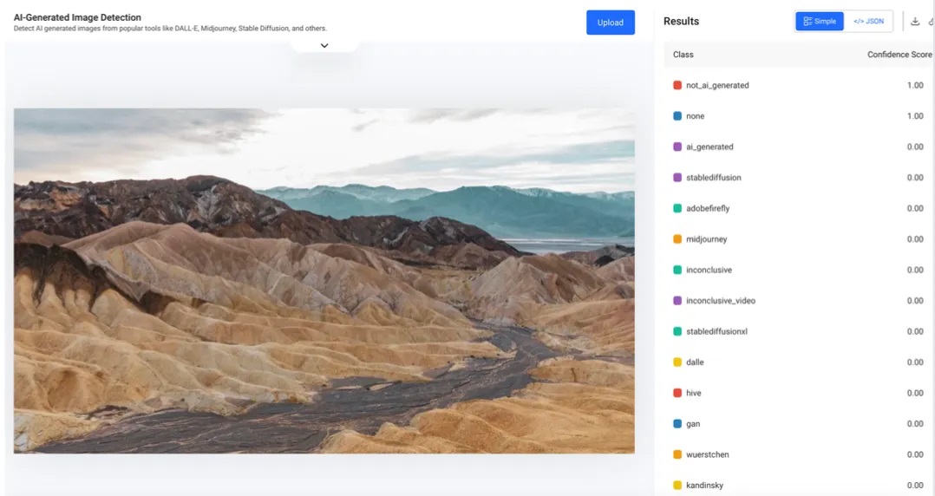Select the kandinsky result row label
The height and width of the screenshot is (496, 935).
[x=704, y=486]
